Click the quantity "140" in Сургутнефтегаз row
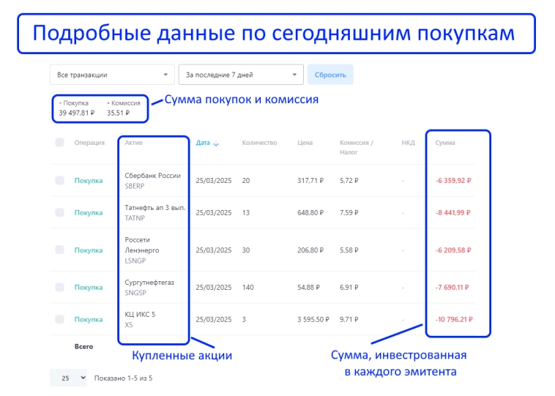Screen dimensions: 555x396 [247, 288]
